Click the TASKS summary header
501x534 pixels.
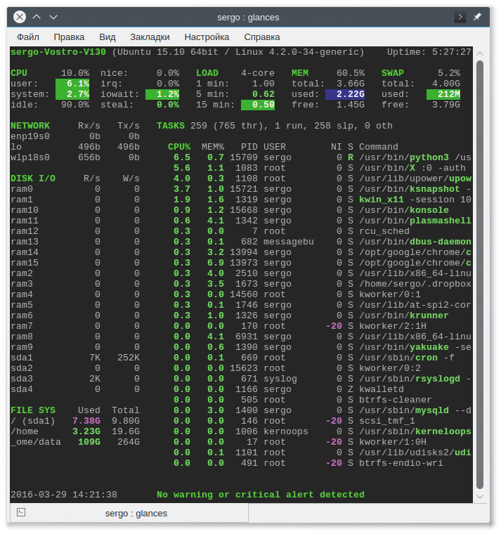[171, 126]
